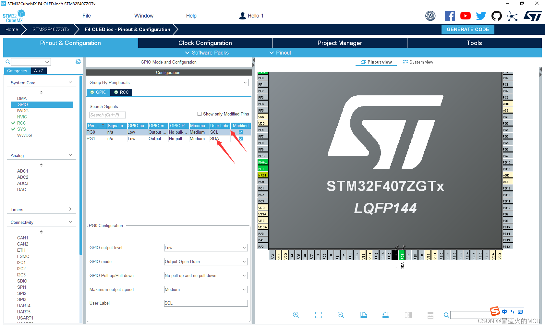Rotate the chip clockwise using the rotation icon
The height and width of the screenshot is (327, 545).
coord(363,315)
